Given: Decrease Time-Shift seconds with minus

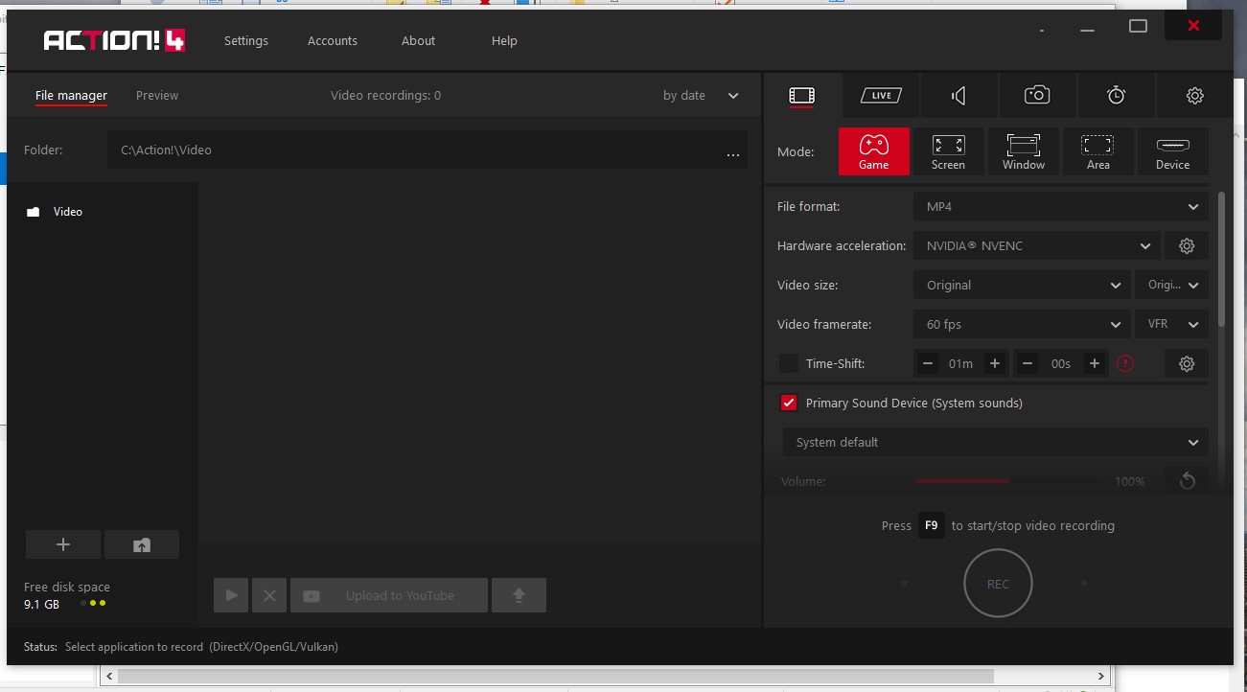Looking at the screenshot, I should click(x=1028, y=363).
